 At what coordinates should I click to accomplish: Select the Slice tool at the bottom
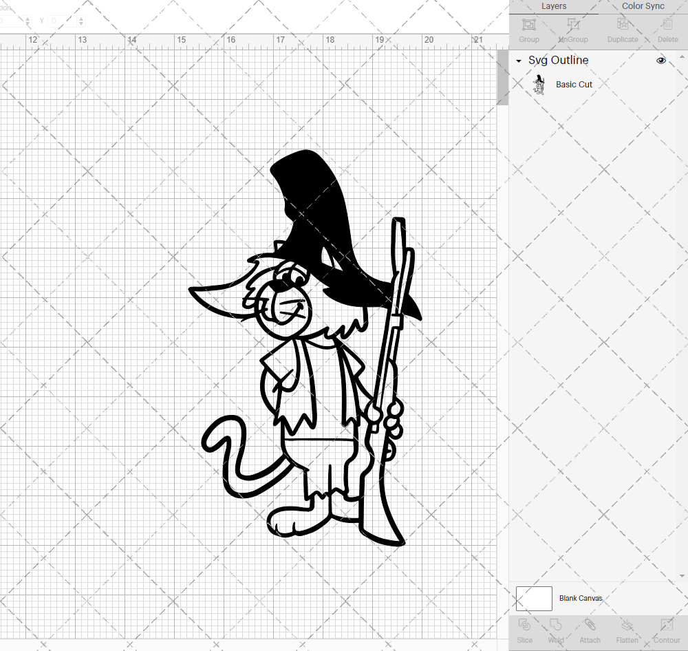tap(524, 629)
